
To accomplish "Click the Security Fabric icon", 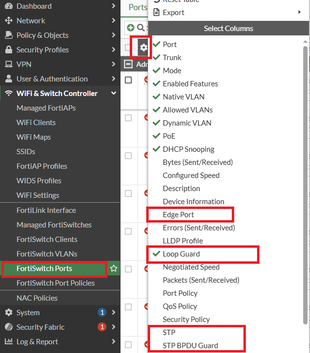I will coord(8,327).
